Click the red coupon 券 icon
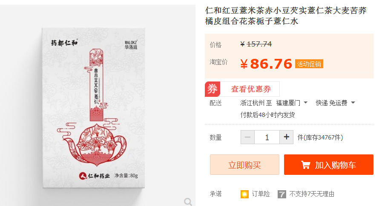The image size is (382, 206). pyautogui.click(x=213, y=89)
